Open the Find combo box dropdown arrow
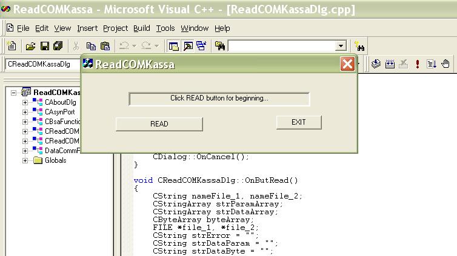Image resolution: width=457 pixels, height=256 pixels. coord(341,46)
